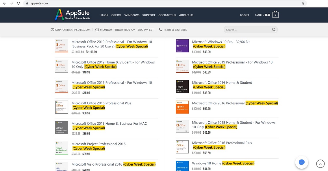Open the SHOP menu
Screen dimensions: 328x171
104,15
